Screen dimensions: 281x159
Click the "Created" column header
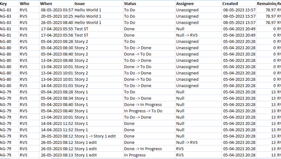(230, 4)
